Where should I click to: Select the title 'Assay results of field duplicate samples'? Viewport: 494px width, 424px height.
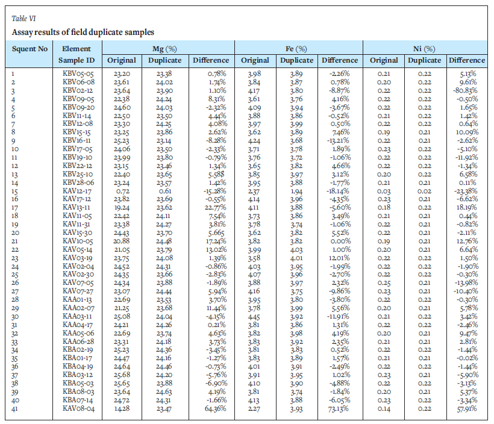point(83,31)
